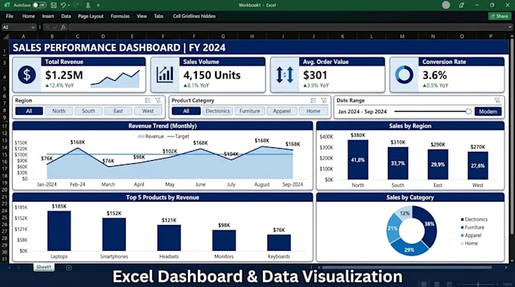
Task: Click the Enter checkmark in formula bar
Action: 55,27
